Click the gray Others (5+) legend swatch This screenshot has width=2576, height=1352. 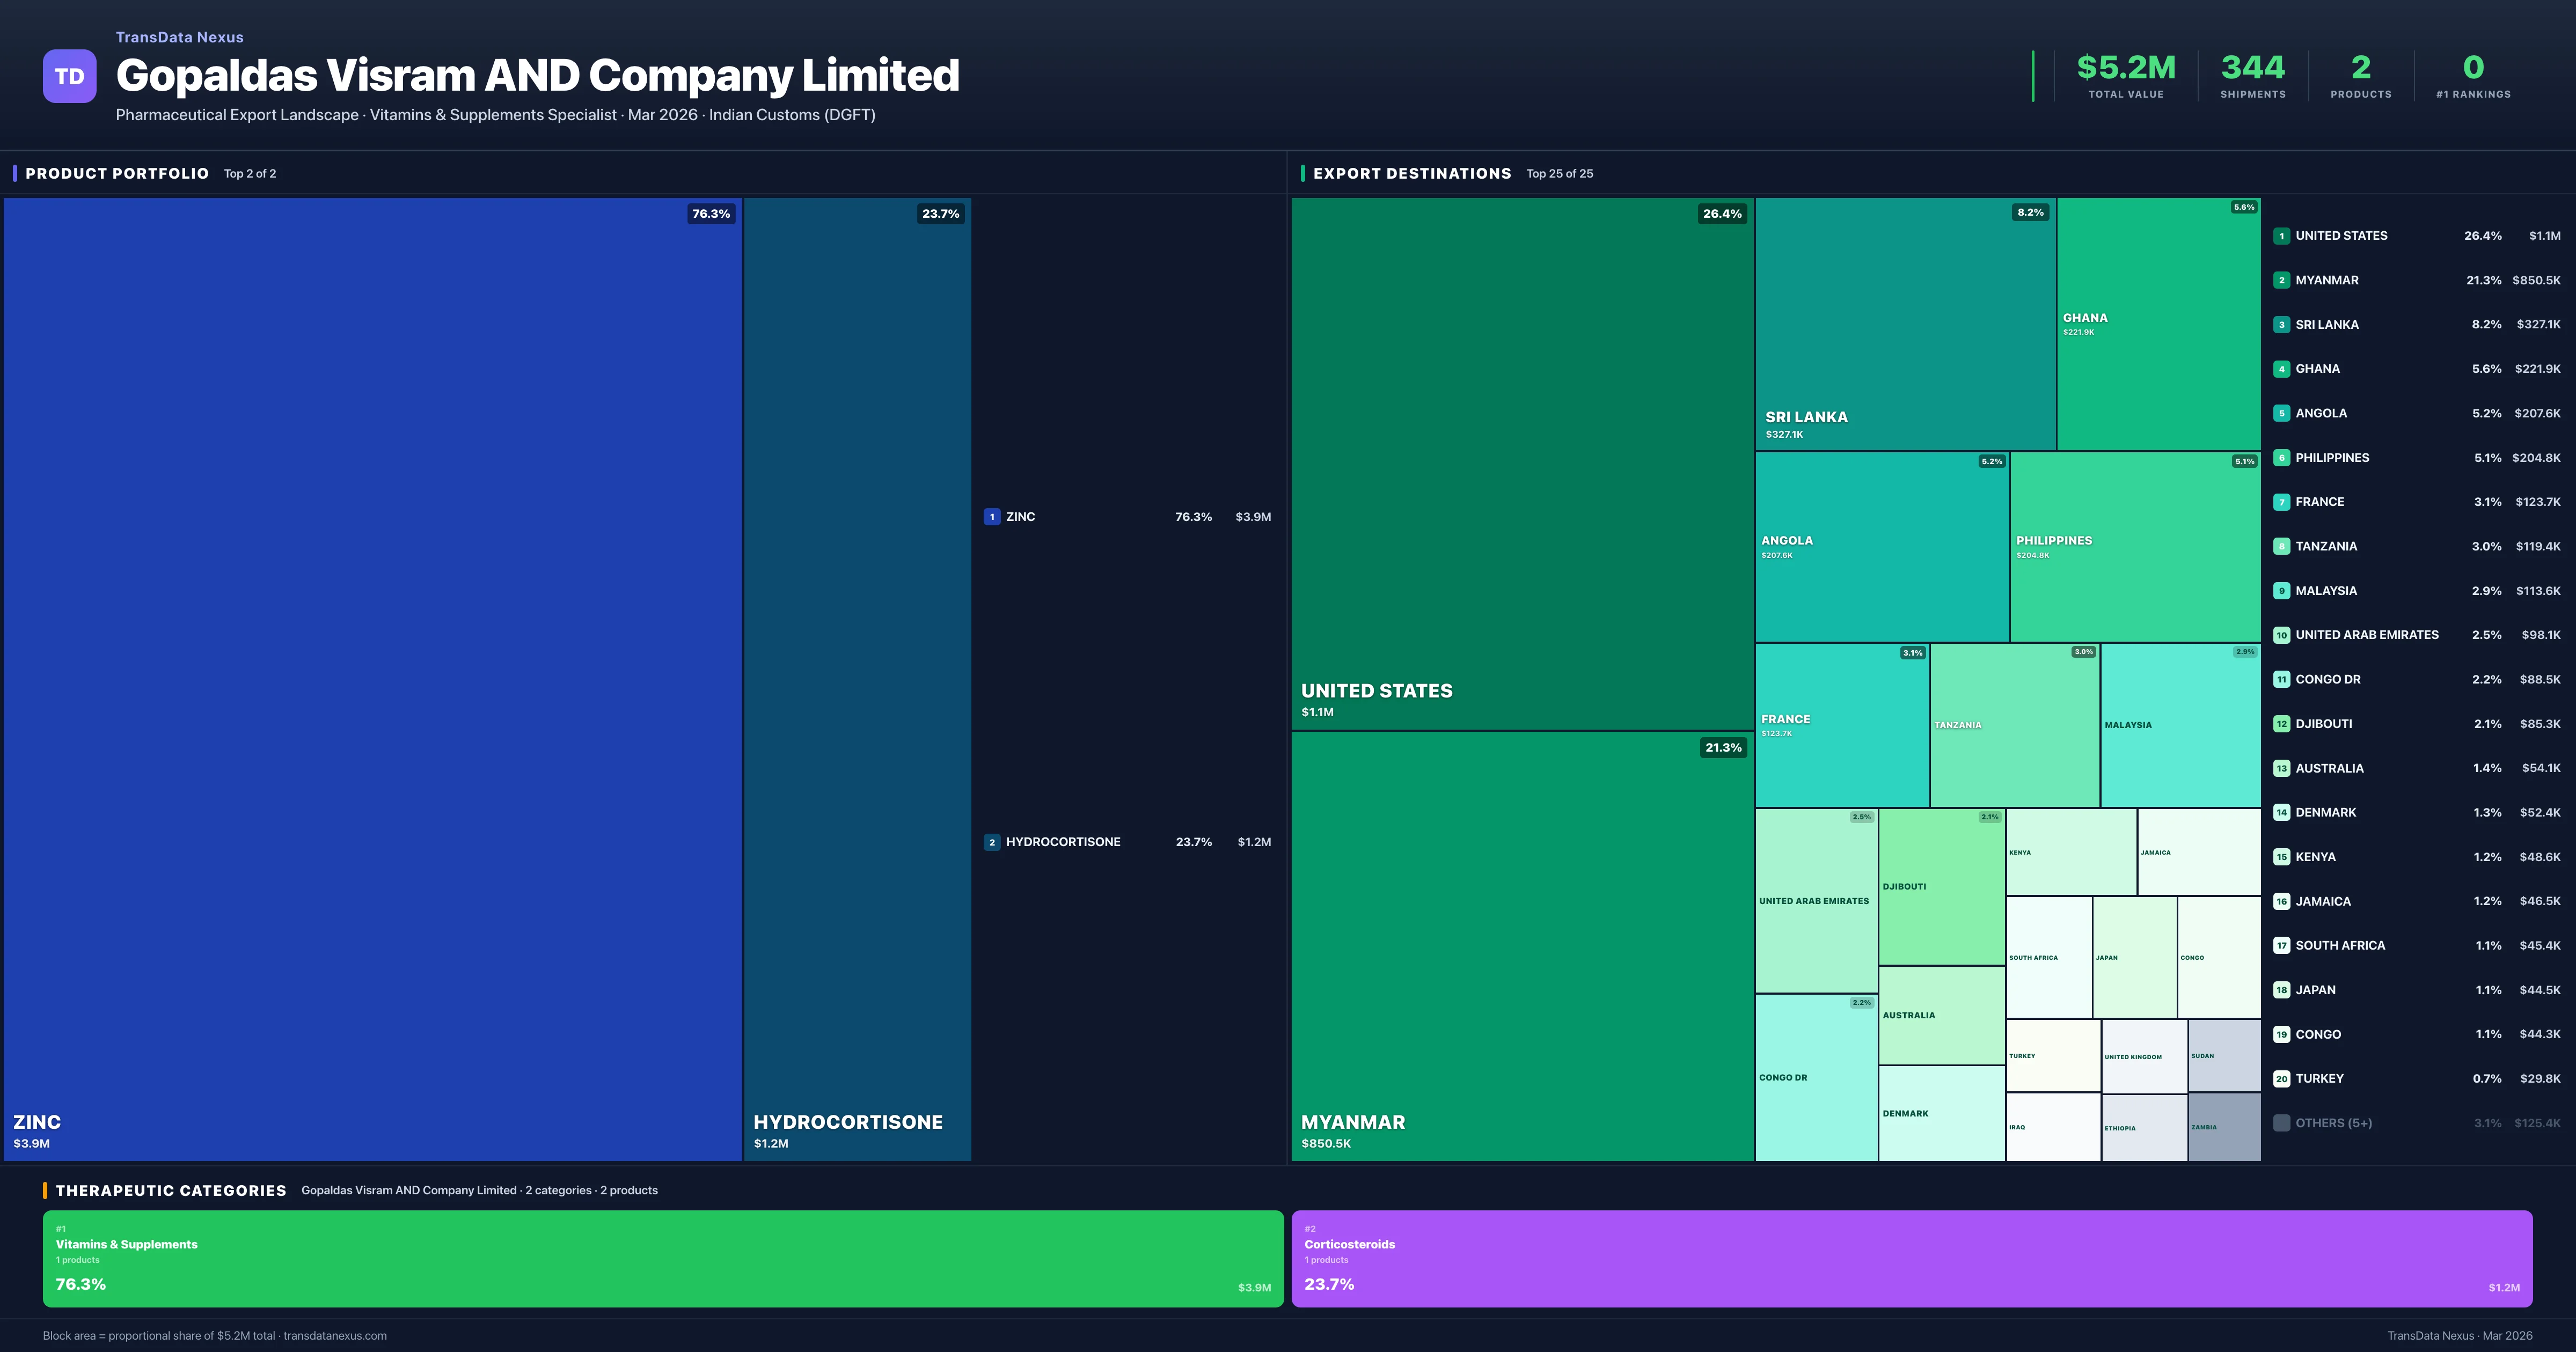(x=2281, y=1123)
